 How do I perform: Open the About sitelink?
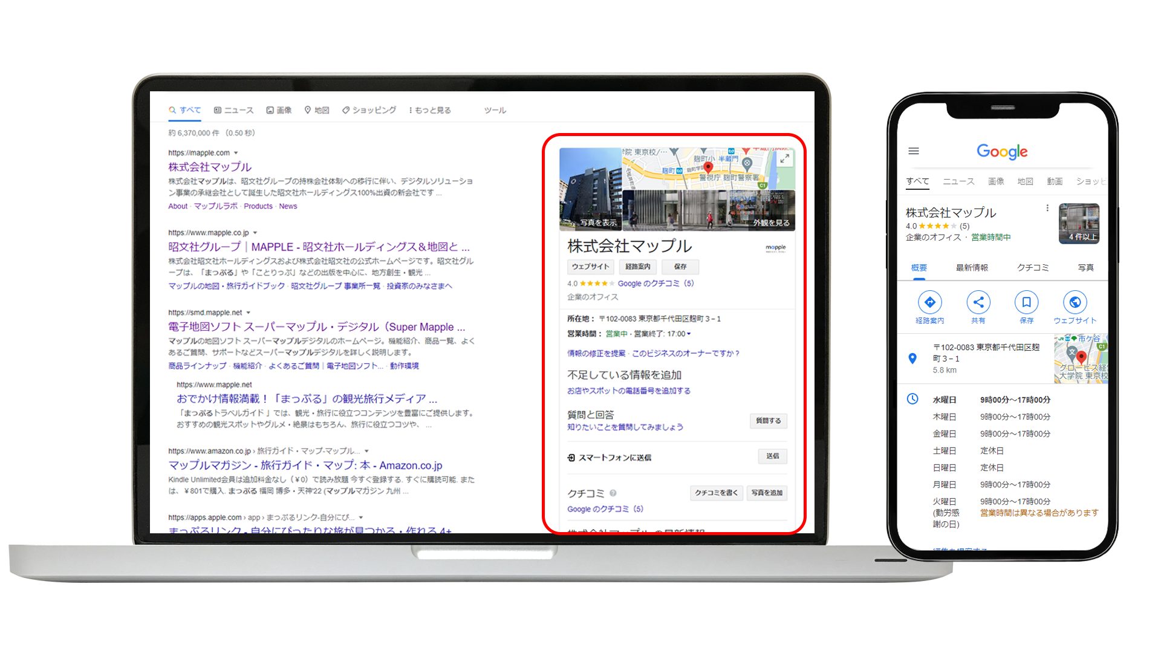178,206
